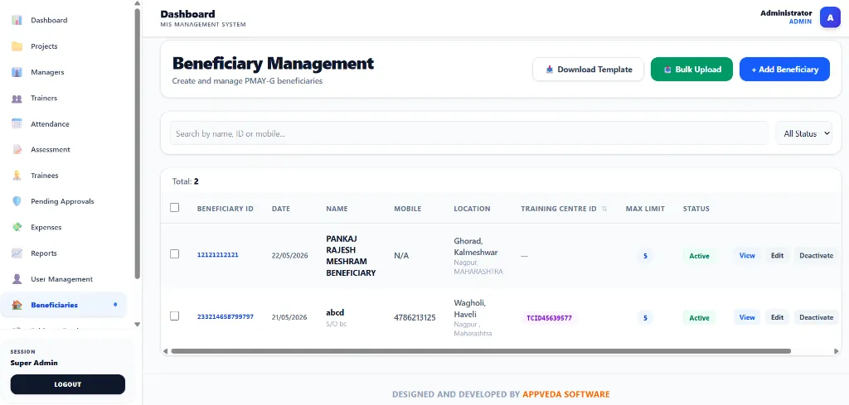Click the User Management person icon
Screen dimensions: 849x405
point(17,279)
